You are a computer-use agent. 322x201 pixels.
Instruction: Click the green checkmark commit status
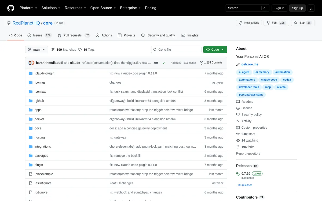[164, 63]
